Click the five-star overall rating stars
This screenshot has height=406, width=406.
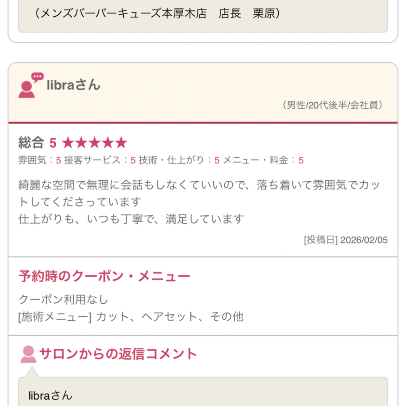pyautogui.click(x=94, y=143)
